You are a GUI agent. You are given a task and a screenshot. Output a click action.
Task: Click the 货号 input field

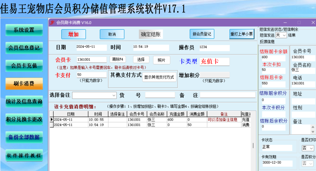click(x=160, y=95)
